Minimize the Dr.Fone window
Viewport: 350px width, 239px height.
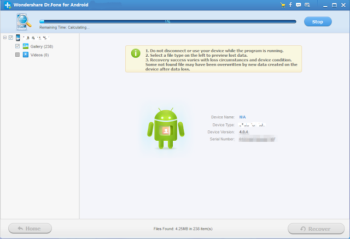coord(325,5)
